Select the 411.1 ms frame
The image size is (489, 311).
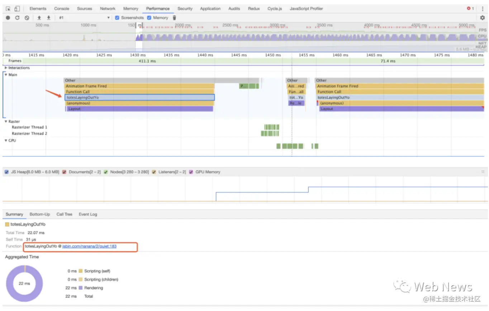point(147,61)
